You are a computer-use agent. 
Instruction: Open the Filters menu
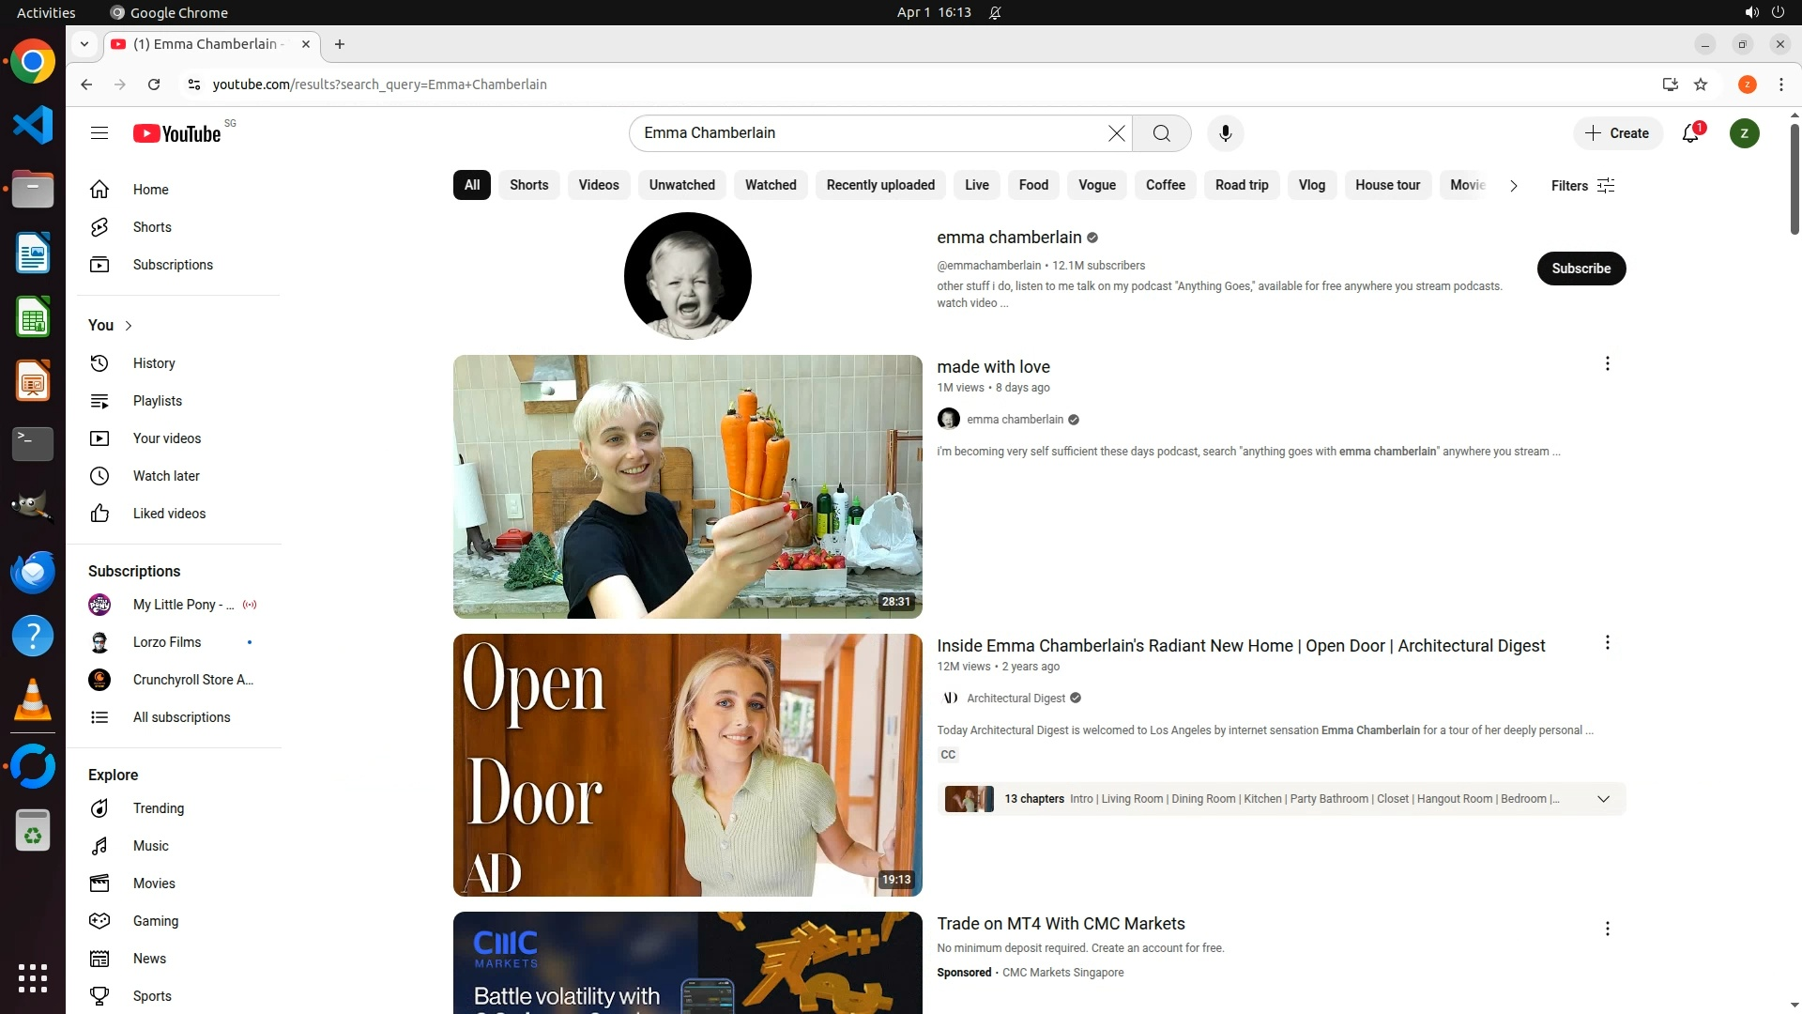pos(1582,186)
